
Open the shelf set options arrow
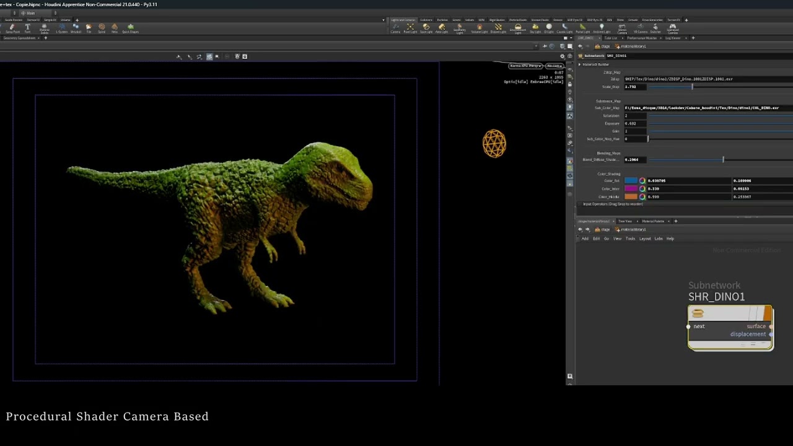[383, 20]
